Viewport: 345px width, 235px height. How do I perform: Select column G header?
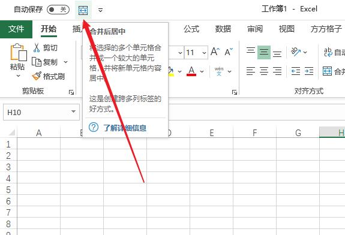(298, 132)
